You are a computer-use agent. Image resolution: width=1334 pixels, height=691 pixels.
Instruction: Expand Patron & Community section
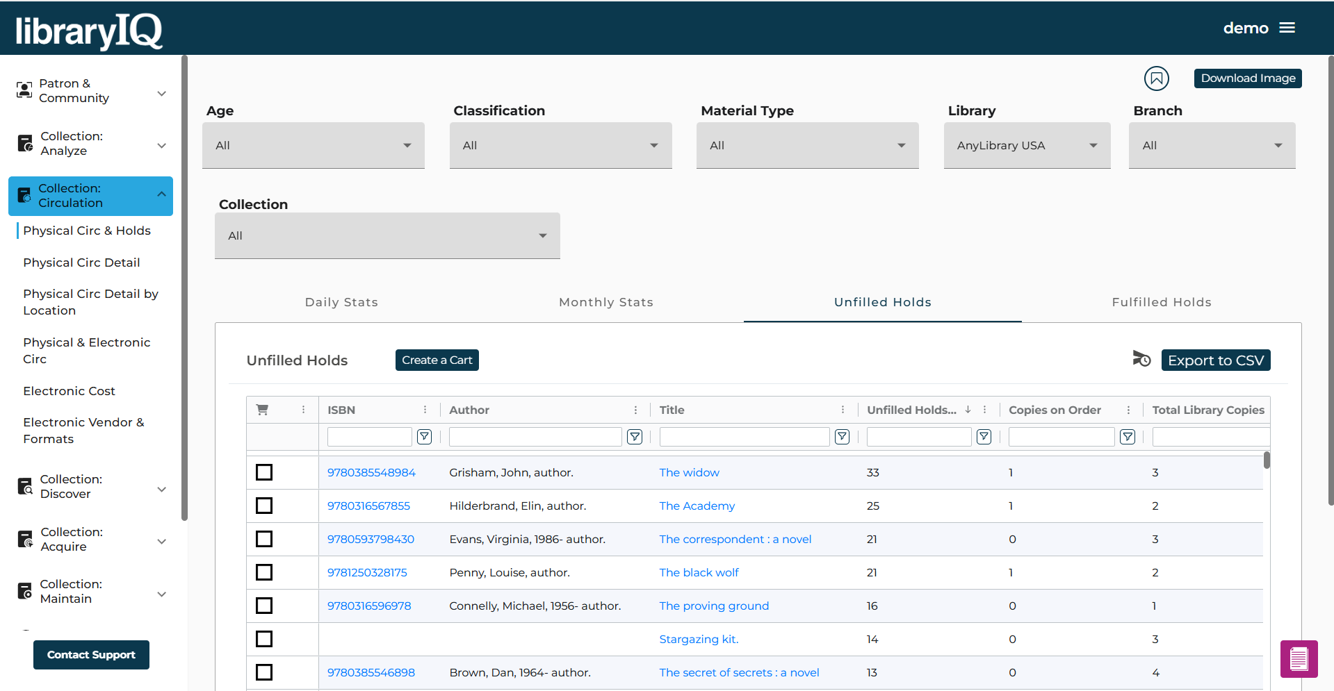pyautogui.click(x=161, y=93)
